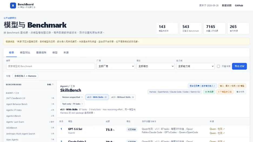The height and width of the screenshot is (142, 253).
Task: Open the 全部能力域 dropdown
Action: click(195, 66)
